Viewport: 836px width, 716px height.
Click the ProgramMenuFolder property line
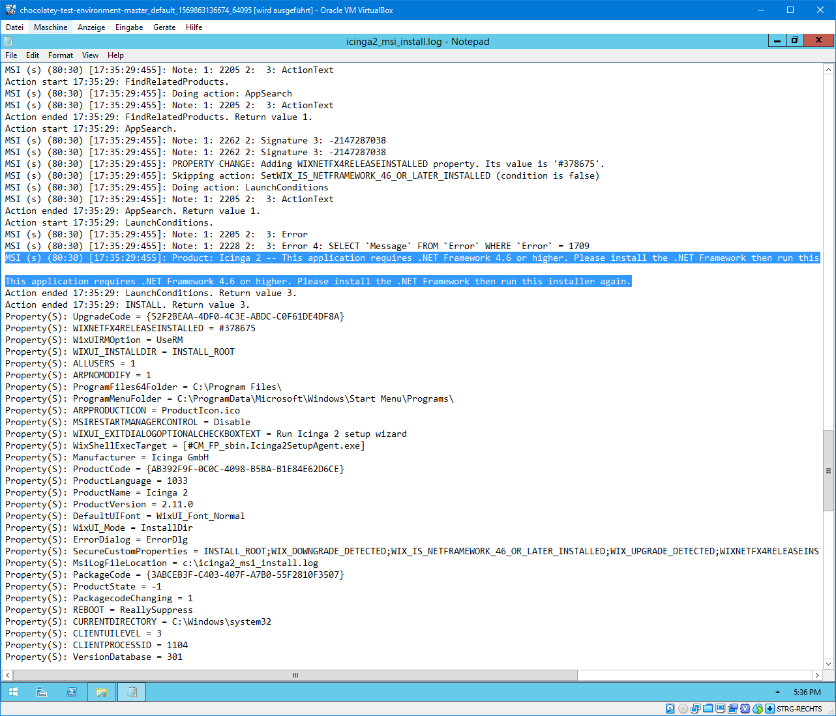click(230, 398)
